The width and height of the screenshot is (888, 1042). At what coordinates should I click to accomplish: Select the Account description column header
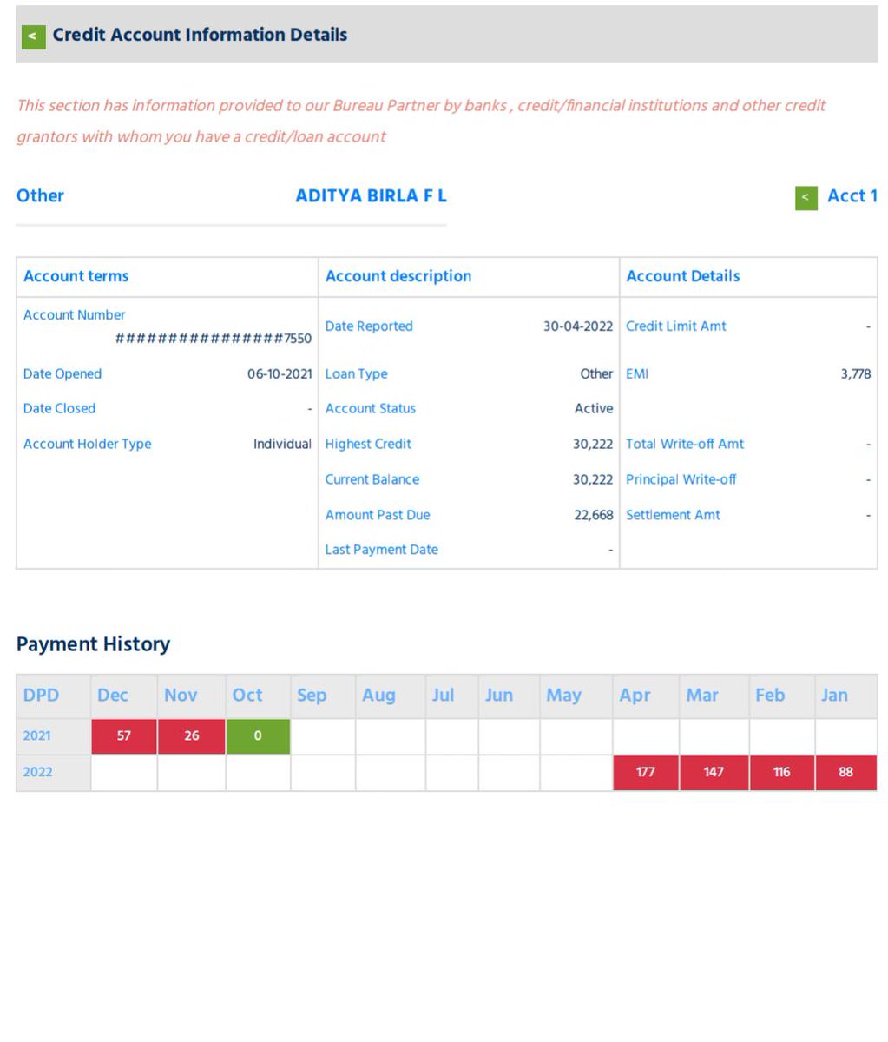(x=398, y=276)
